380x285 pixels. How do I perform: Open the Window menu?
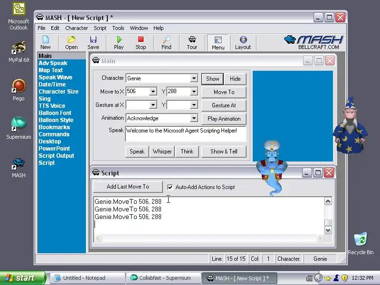point(139,28)
